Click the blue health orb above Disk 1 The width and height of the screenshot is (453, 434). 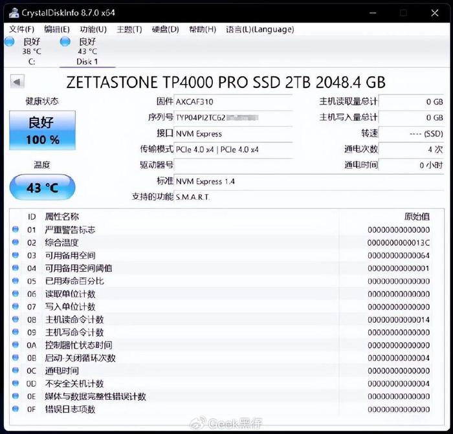pyautogui.click(x=65, y=41)
